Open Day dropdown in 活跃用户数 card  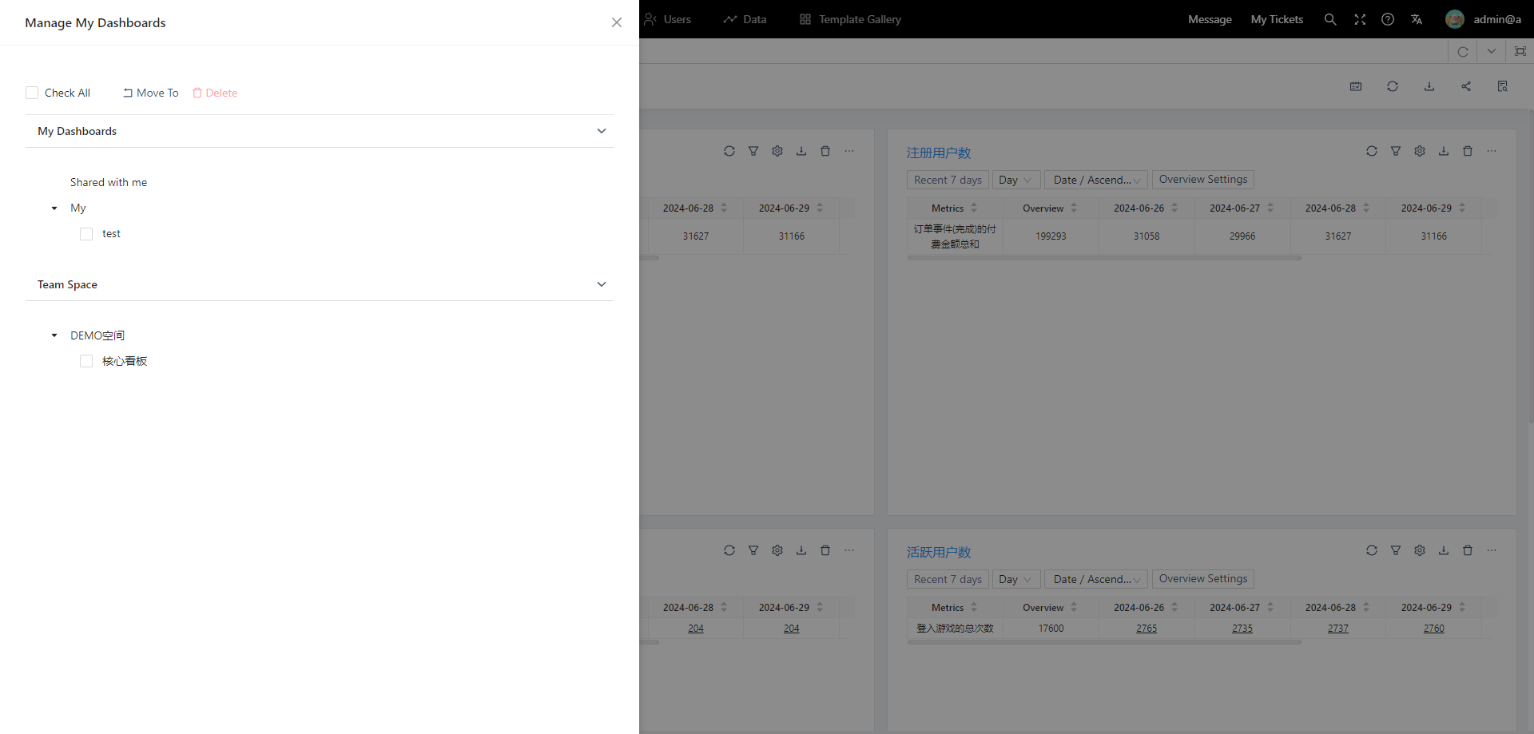[1016, 579]
